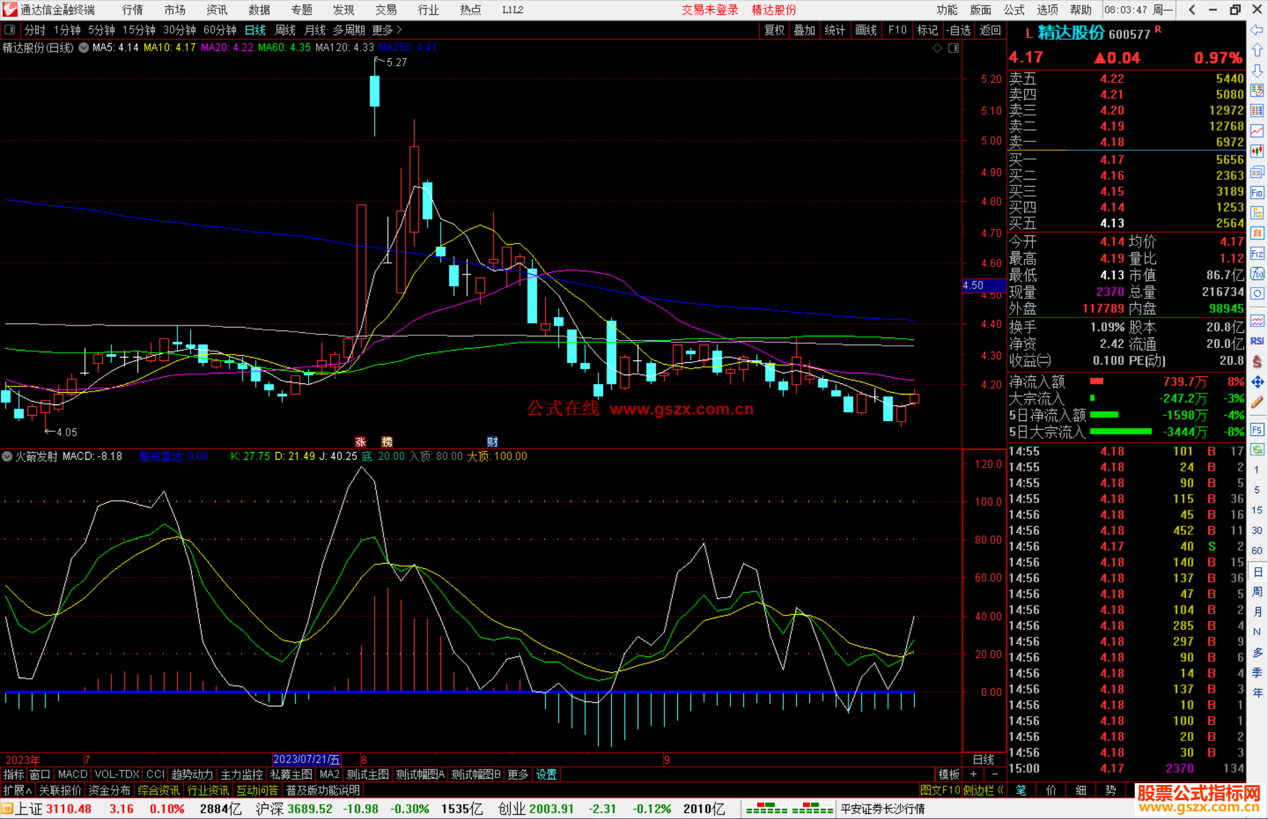Click the candlestick chart icon in sidebar

click(x=1257, y=151)
